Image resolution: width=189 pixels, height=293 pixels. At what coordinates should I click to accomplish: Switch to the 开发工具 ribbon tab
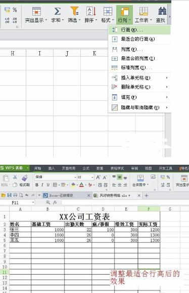coord(165,168)
